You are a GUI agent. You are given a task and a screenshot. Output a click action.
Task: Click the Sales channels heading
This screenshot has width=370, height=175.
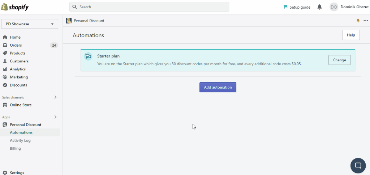pos(13,97)
